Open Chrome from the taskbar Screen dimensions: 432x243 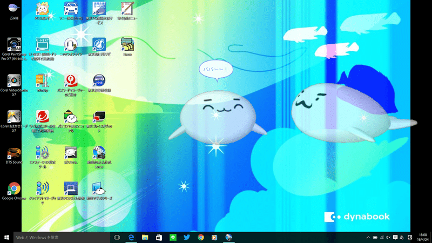201,238
